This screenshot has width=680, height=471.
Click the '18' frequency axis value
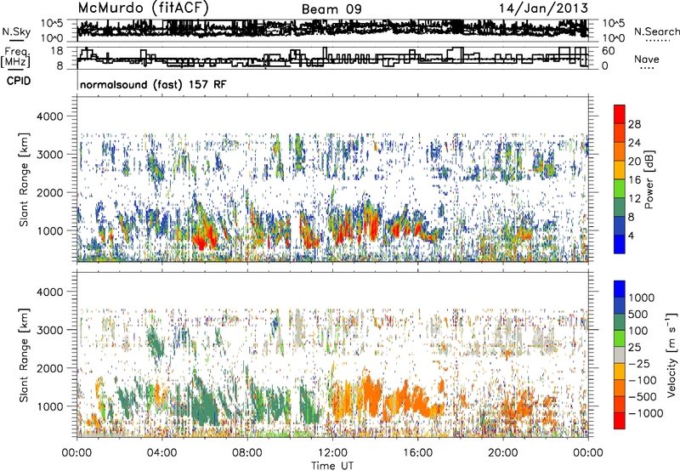point(57,50)
